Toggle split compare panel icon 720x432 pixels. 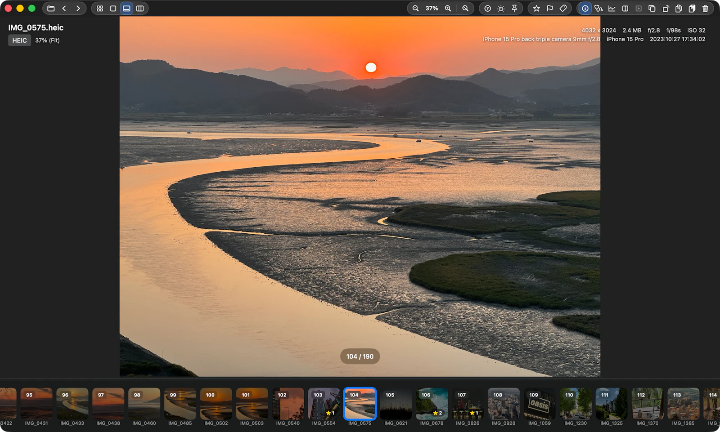click(x=625, y=9)
